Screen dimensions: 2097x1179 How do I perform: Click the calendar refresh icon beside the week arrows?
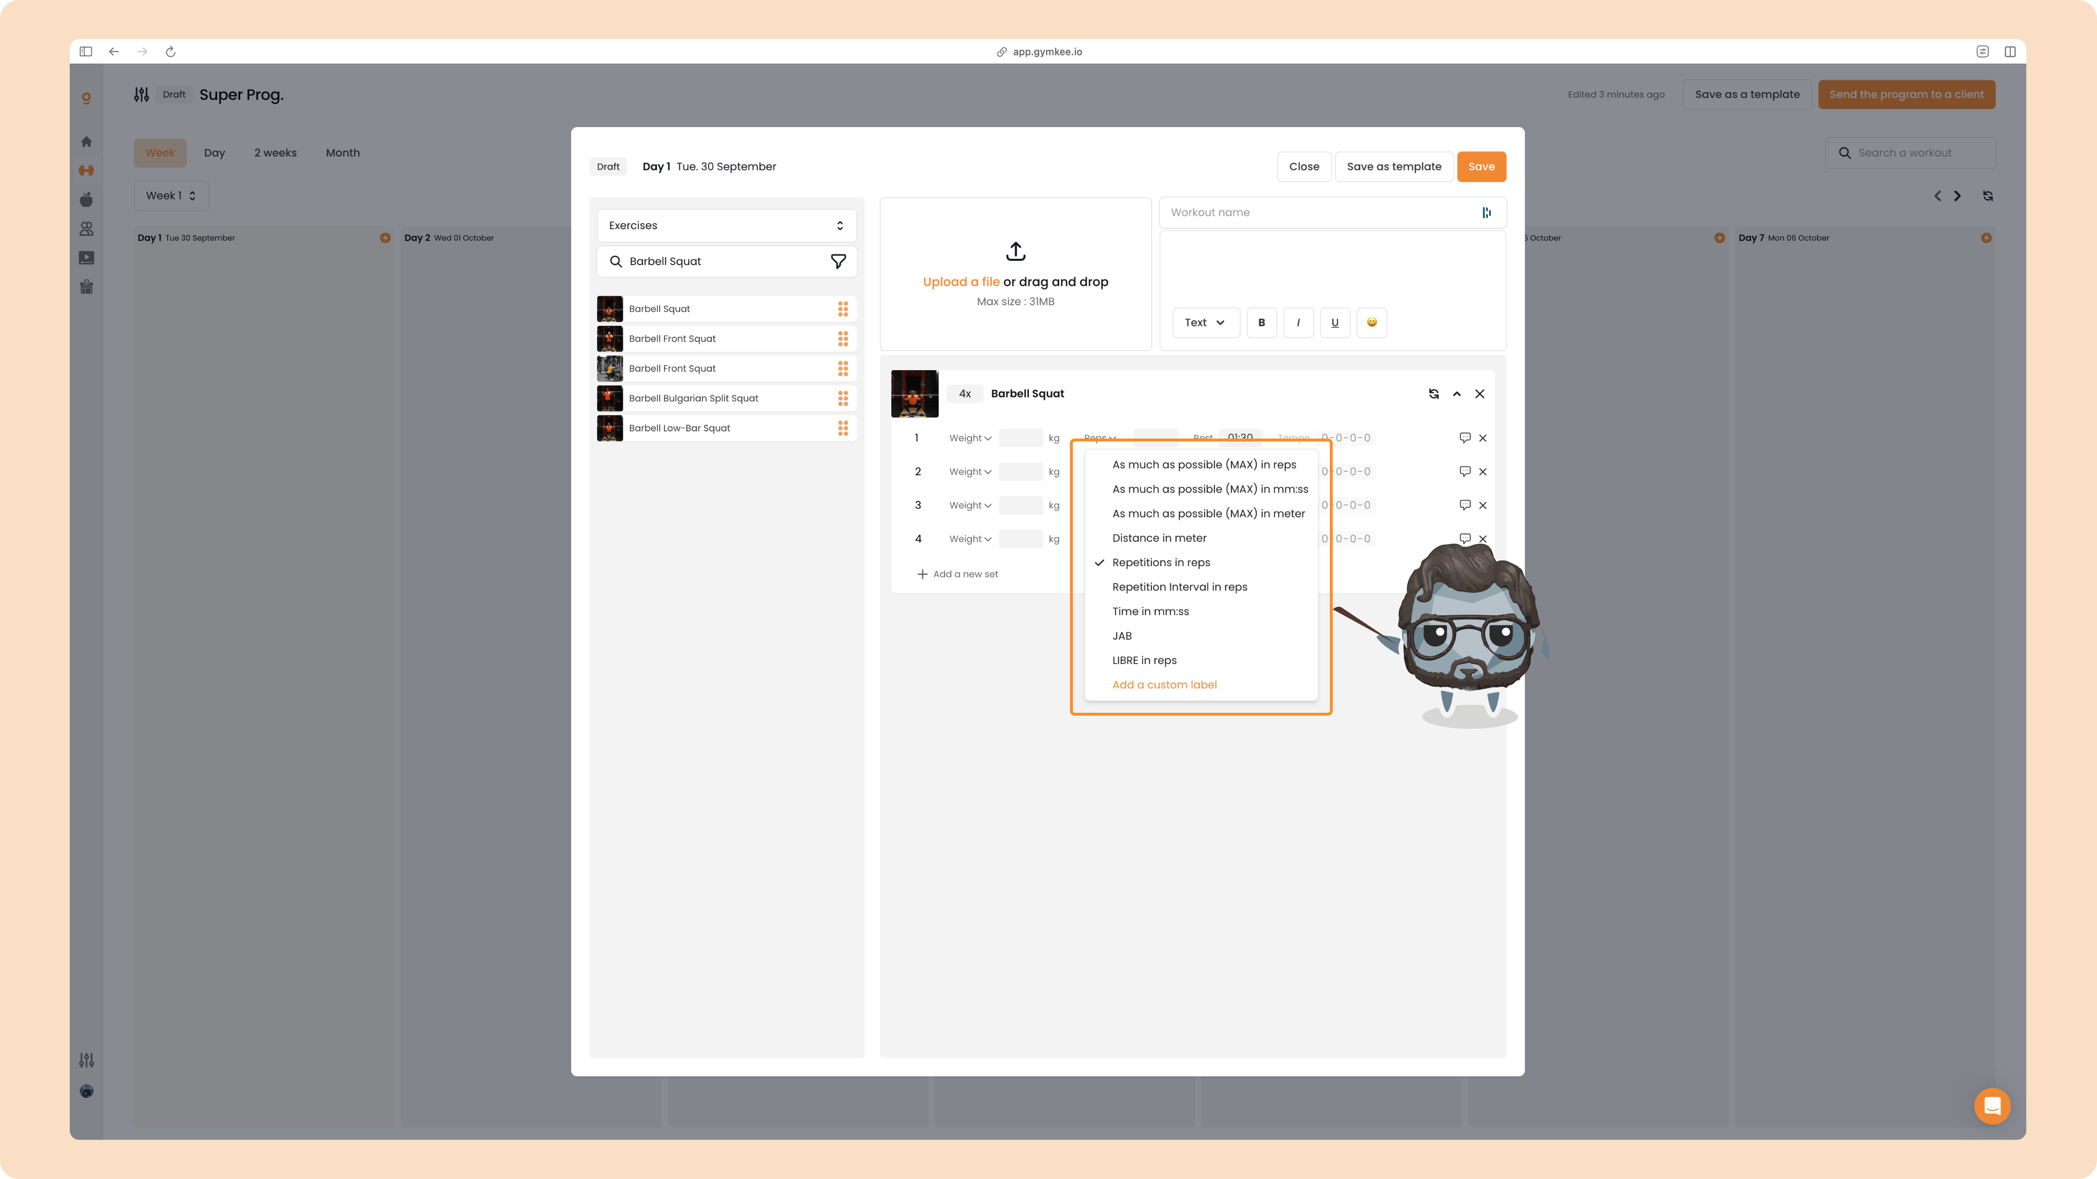click(x=1988, y=196)
